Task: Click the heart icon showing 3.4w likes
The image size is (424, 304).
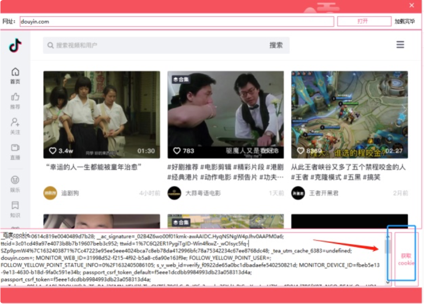Action: click(53, 151)
